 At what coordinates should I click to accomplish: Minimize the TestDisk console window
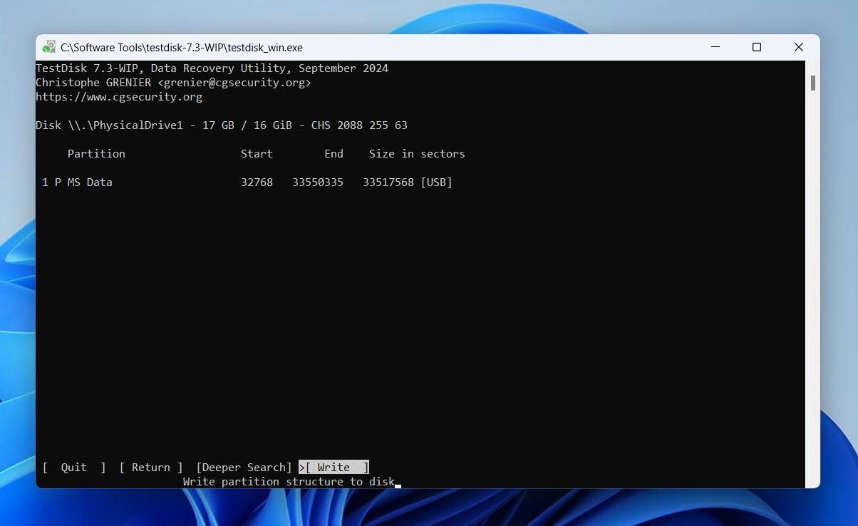(x=715, y=47)
